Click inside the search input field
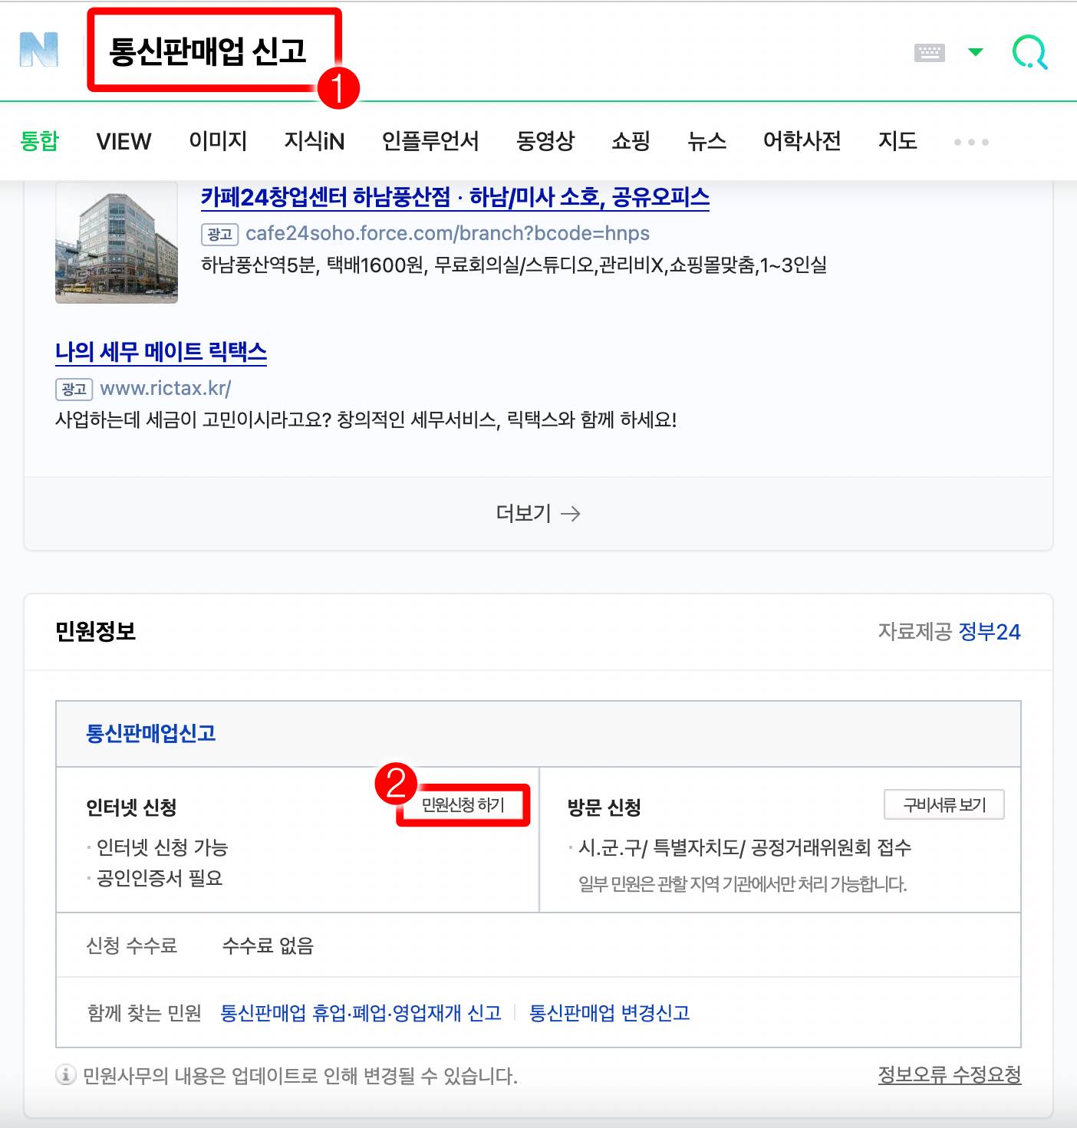Viewport: 1077px width, 1128px height. tap(460, 51)
